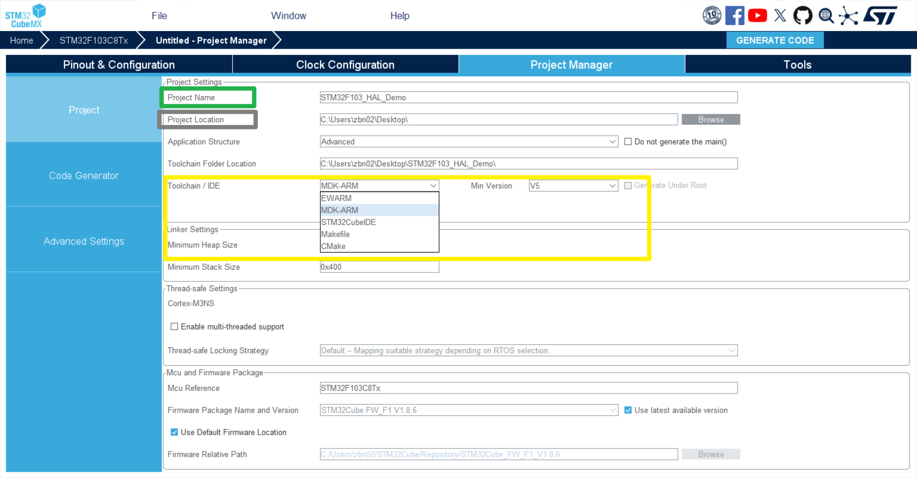The width and height of the screenshot is (917, 478).
Task: Open the ST logo website link
Action: [x=880, y=16]
